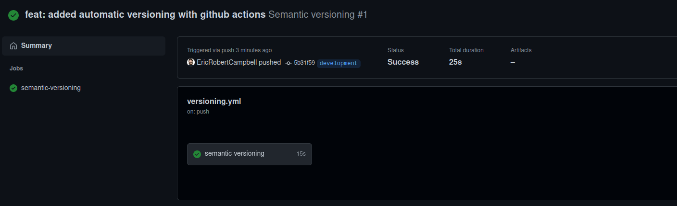
Task: Open commit 5b31f59
Action: tap(304, 63)
